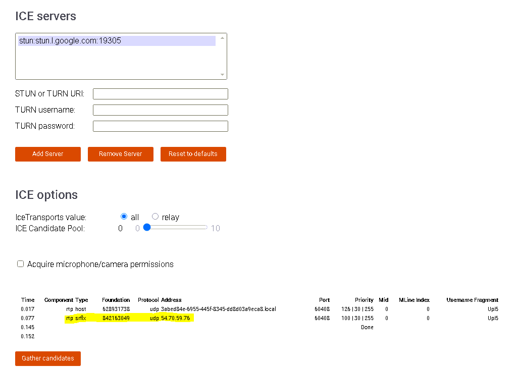Click scroll down arrow in servers list

coord(222,75)
